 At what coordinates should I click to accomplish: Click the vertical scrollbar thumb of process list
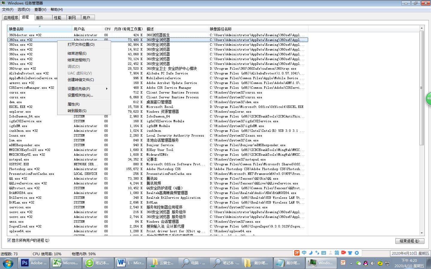click(x=422, y=88)
